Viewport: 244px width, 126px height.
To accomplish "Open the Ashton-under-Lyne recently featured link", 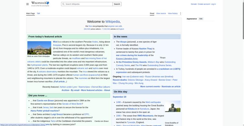I will pyautogui.click(x=68, y=87).
